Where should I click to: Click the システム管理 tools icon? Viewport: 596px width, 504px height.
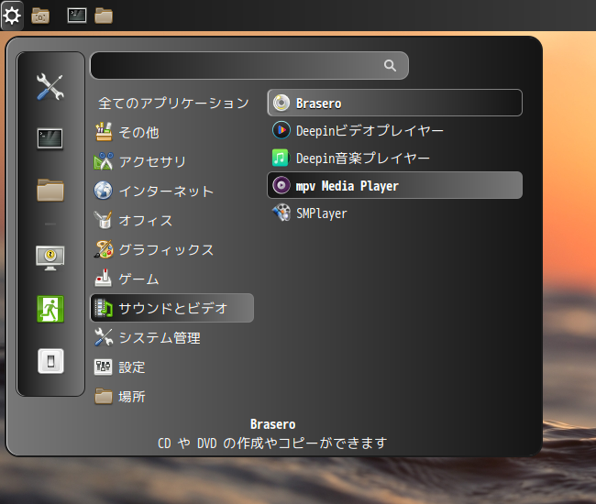[x=104, y=337]
